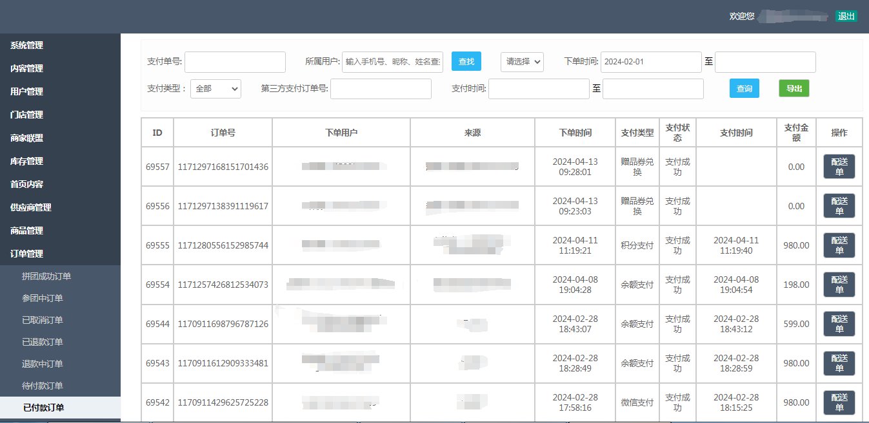869x423 pixels.
Task: Click 配送单 button for order 69554
Action: coord(839,285)
